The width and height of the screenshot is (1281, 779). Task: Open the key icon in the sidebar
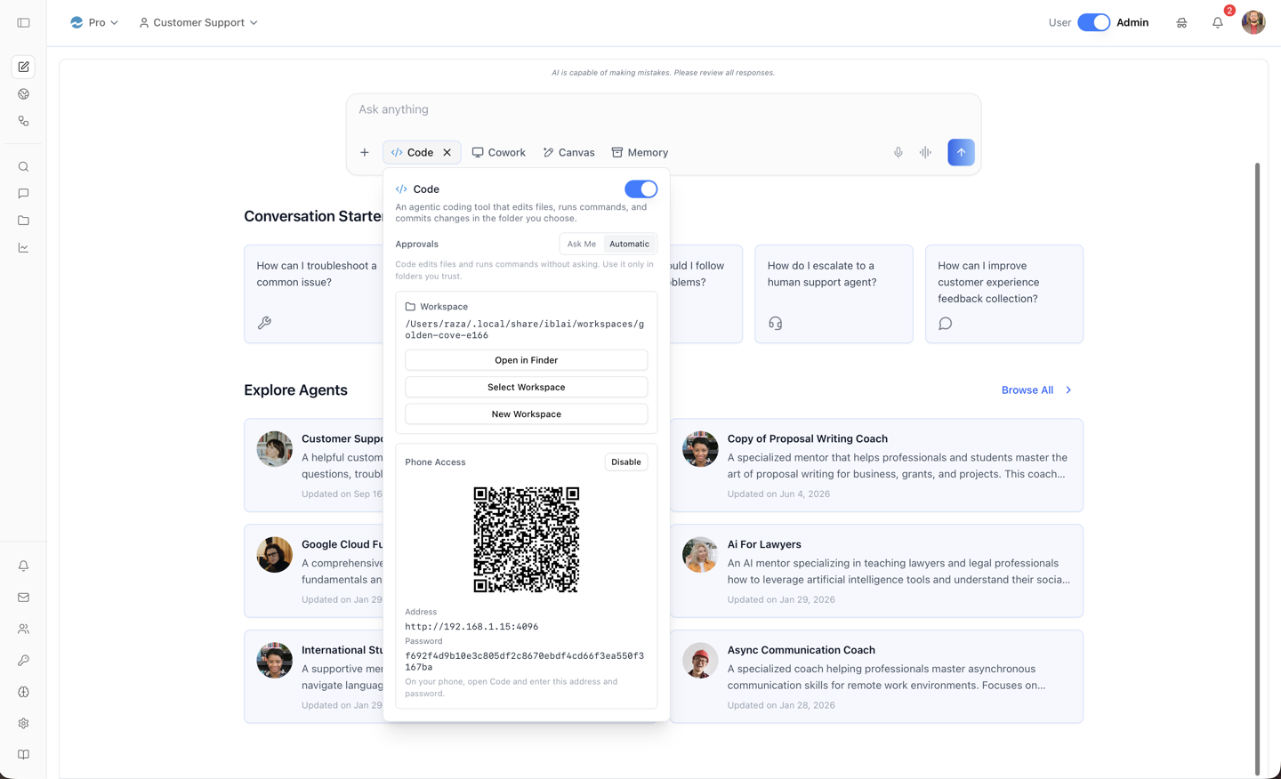pyautogui.click(x=23, y=660)
